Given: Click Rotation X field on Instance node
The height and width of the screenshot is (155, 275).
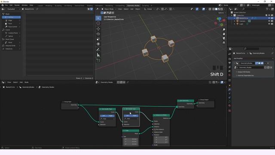Looking at the screenshot, I should pyautogui.click(x=161, y=137).
